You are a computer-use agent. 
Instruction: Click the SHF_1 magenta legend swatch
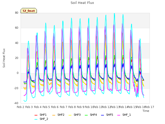point(119,115)
